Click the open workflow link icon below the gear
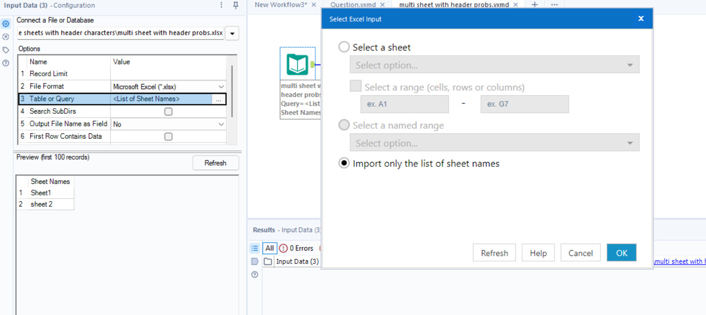This screenshot has height=315, width=706. click(x=6, y=36)
